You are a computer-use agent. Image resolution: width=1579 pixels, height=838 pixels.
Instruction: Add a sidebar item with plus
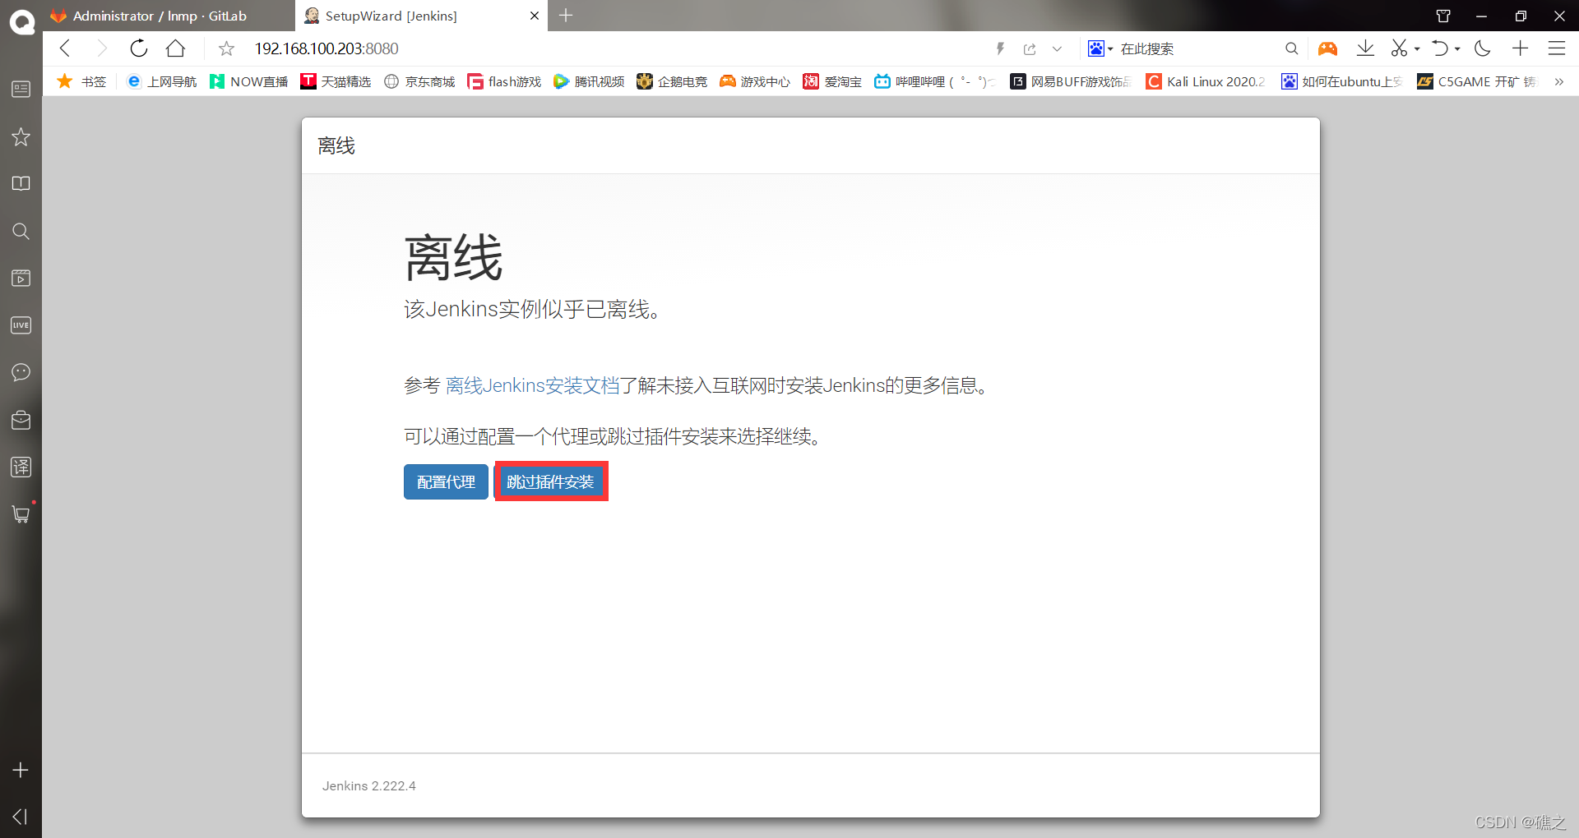pyautogui.click(x=21, y=770)
